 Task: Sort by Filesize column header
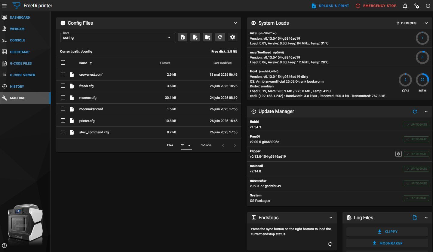click(165, 63)
